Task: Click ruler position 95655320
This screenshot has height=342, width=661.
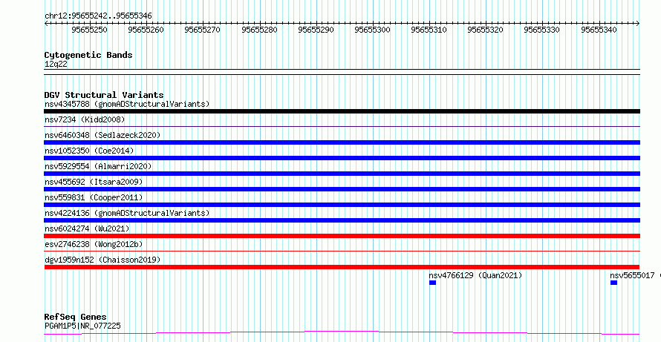Action: [x=485, y=30]
